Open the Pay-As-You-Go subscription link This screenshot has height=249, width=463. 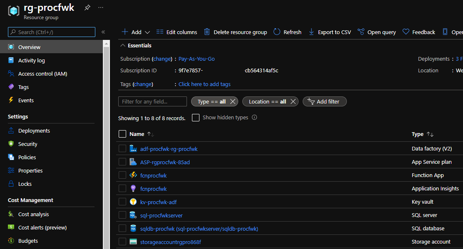197,59
